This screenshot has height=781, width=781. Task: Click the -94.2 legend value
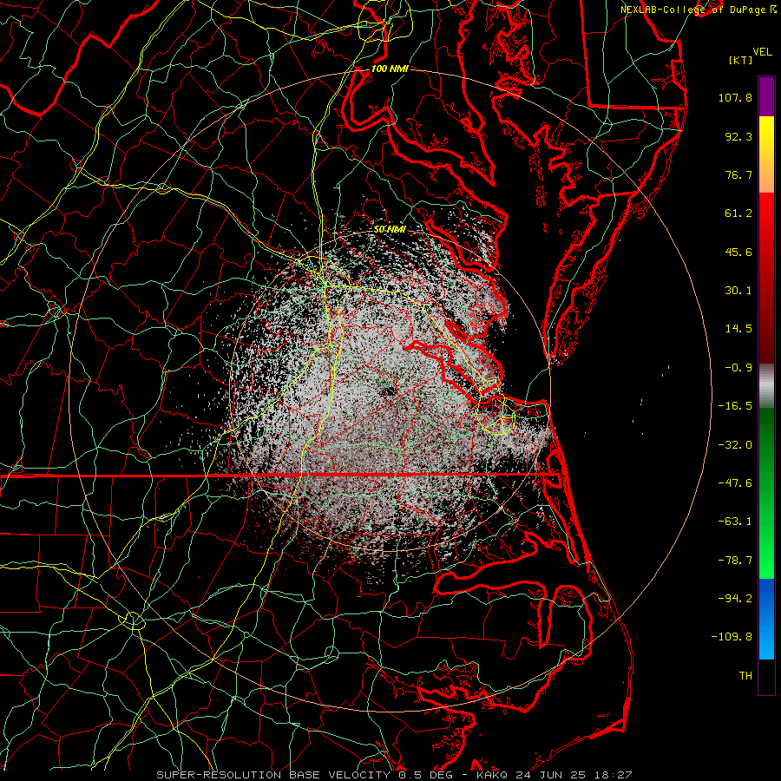pyautogui.click(x=735, y=599)
